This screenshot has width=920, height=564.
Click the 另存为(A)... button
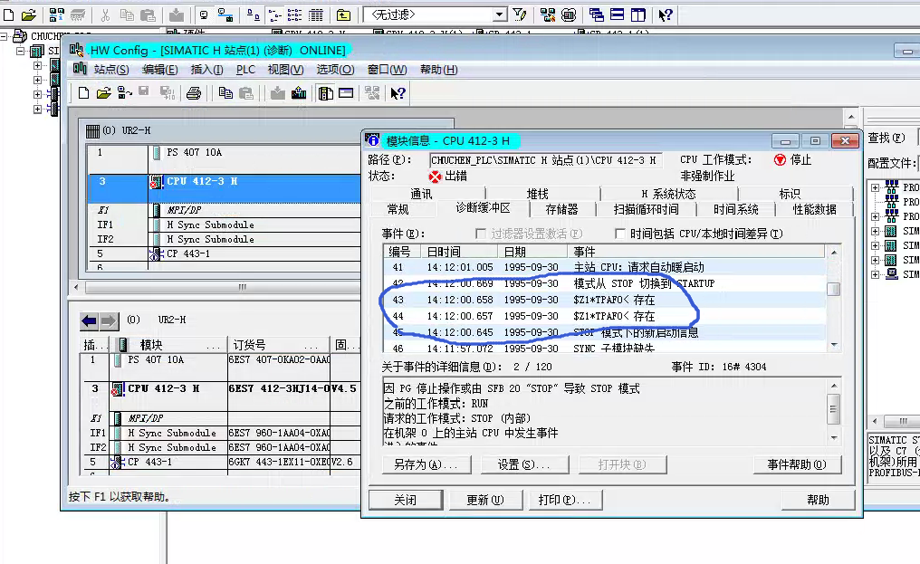pyautogui.click(x=426, y=464)
